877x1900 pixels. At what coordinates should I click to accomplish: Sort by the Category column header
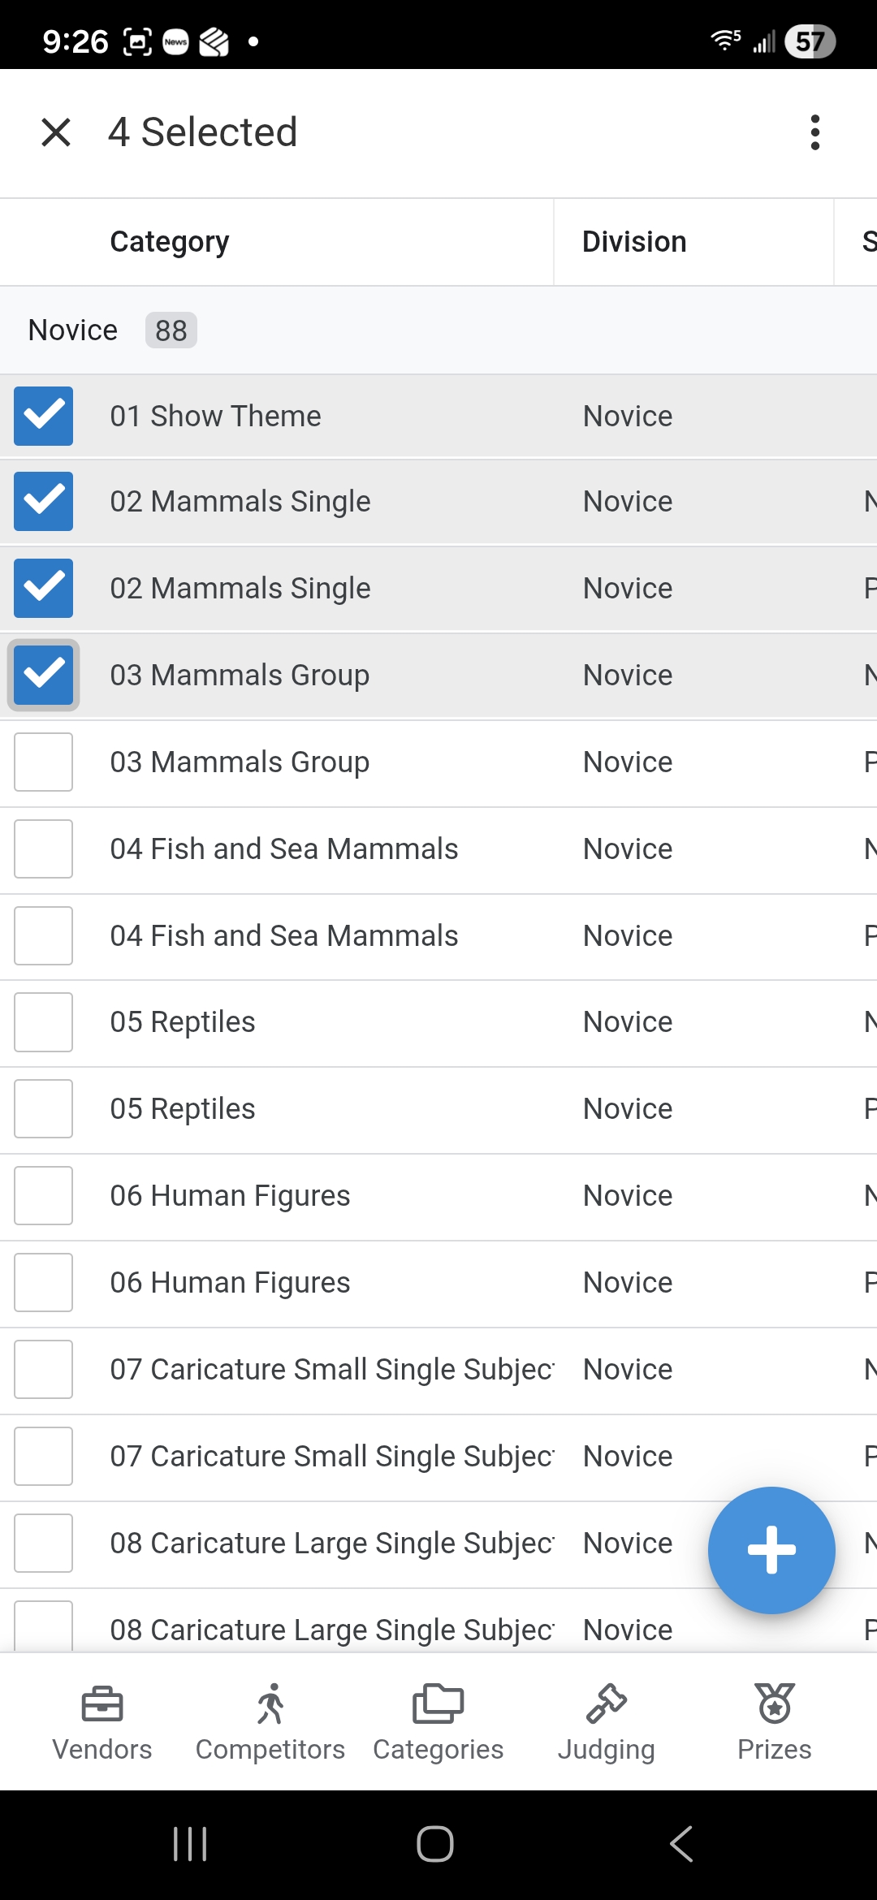click(x=168, y=241)
